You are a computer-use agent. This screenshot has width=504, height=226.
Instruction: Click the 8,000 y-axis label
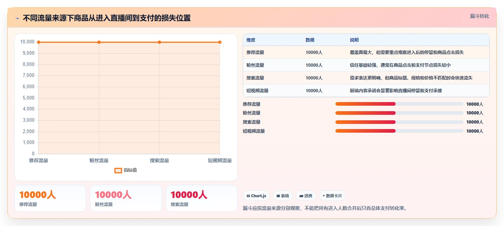click(28, 65)
